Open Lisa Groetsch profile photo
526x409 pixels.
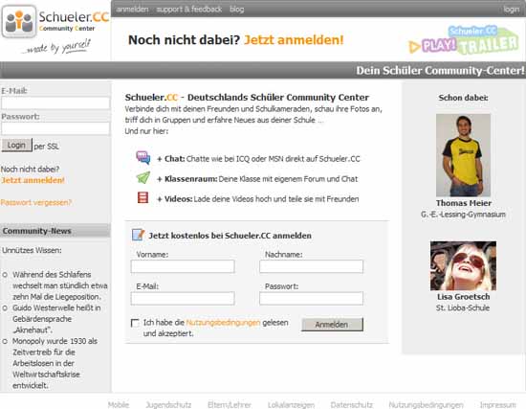(463, 266)
